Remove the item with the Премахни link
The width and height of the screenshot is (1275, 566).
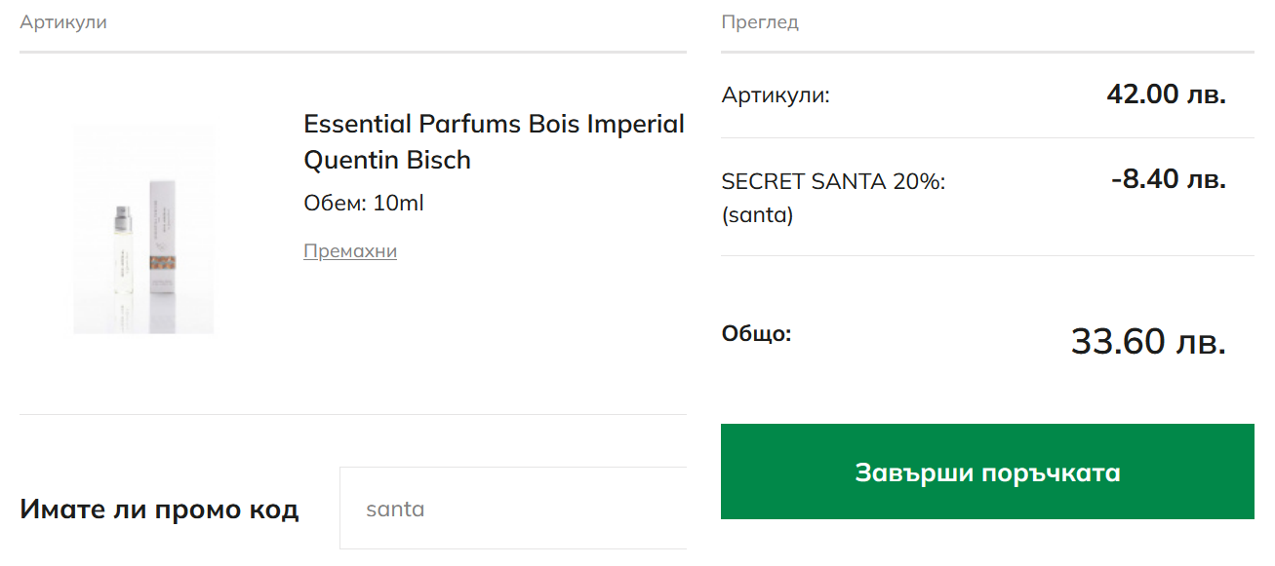349,251
